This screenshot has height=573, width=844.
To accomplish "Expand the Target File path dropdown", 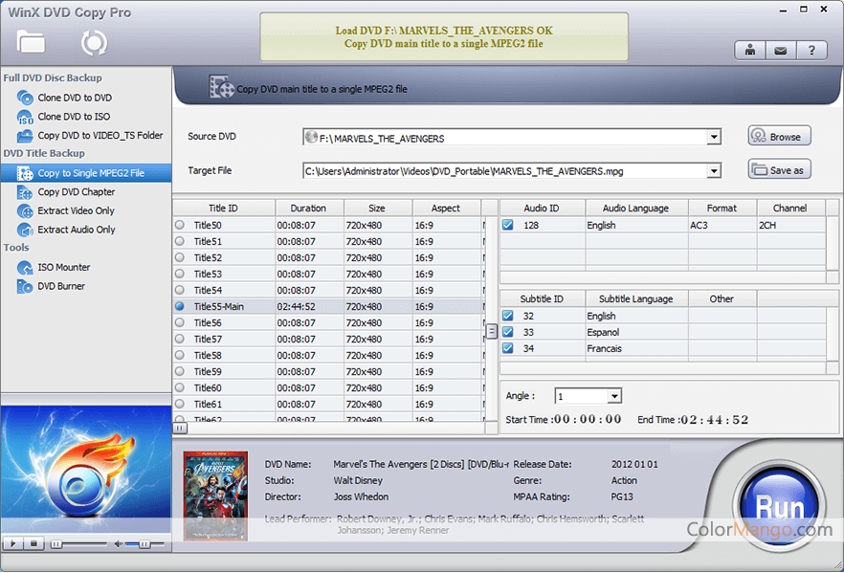I will (714, 171).
